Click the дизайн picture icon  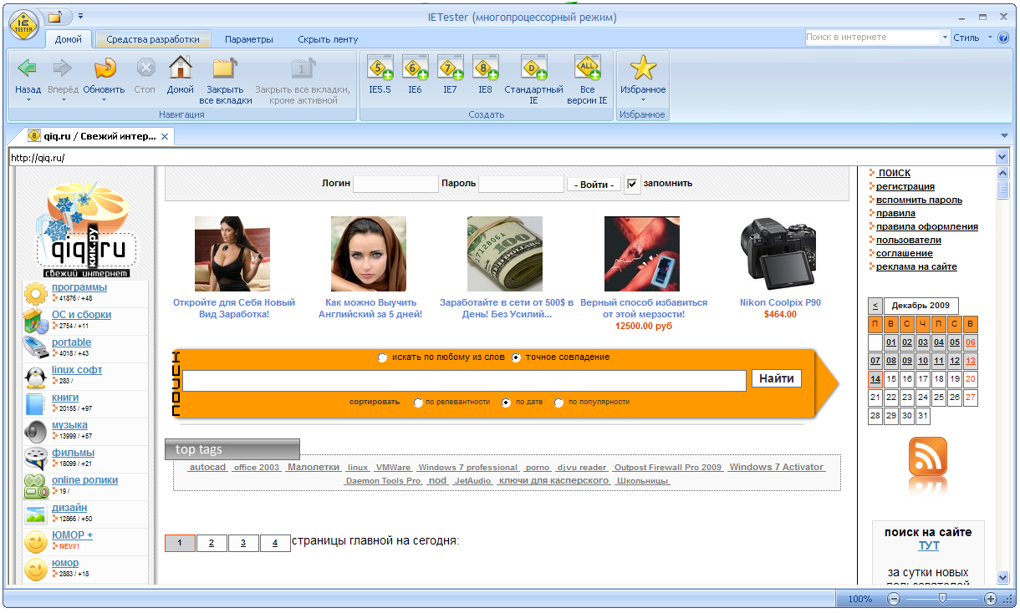(x=36, y=514)
